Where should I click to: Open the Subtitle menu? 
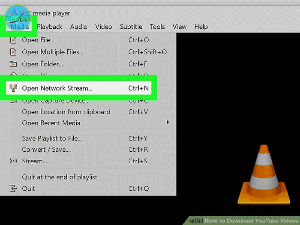(x=131, y=27)
